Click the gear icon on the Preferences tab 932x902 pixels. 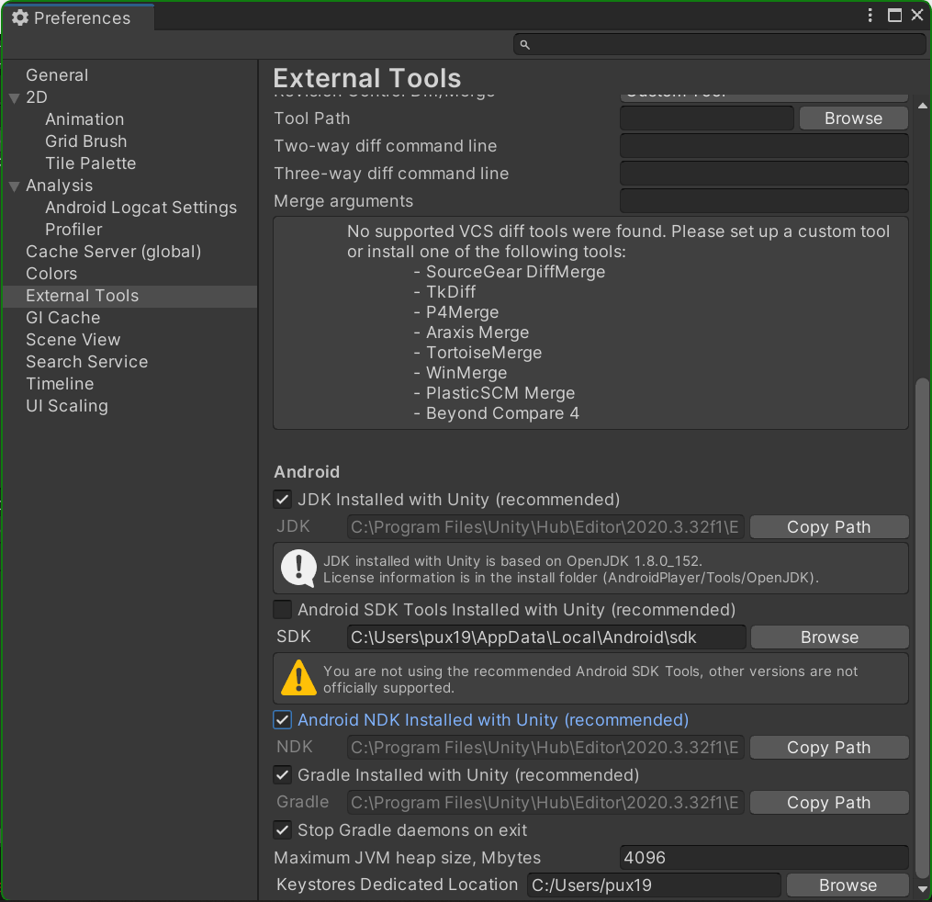coord(20,17)
